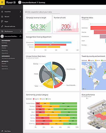
Task: Click the red Awareness bar in Response status
Action: [98, 28]
